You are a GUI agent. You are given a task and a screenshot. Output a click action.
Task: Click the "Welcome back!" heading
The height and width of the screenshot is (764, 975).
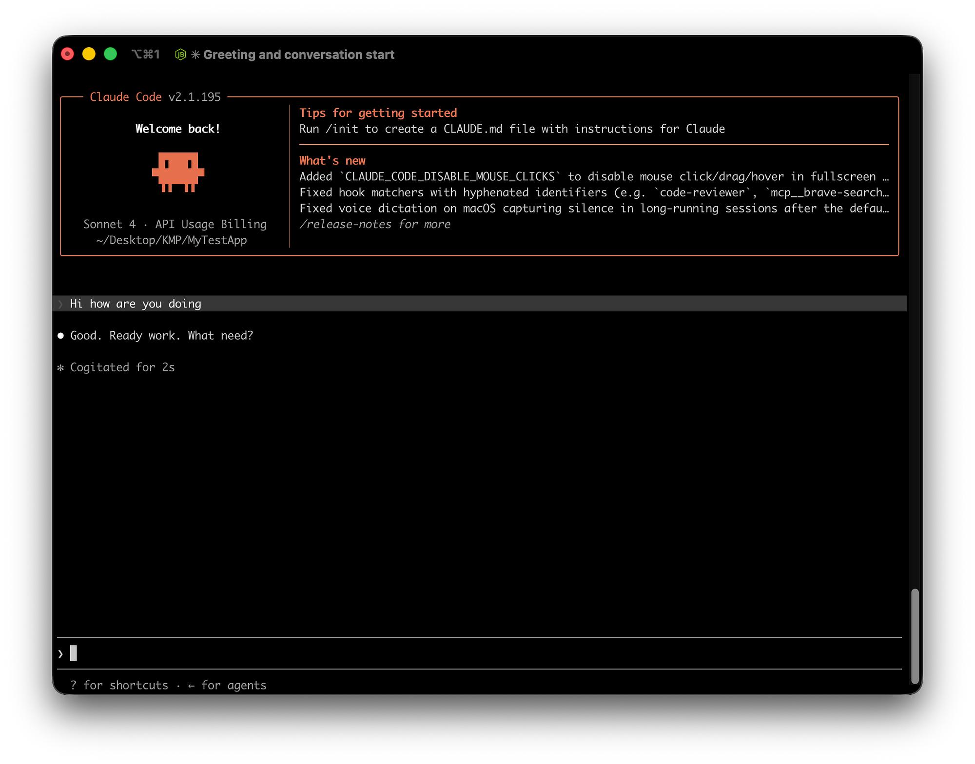[x=178, y=129]
